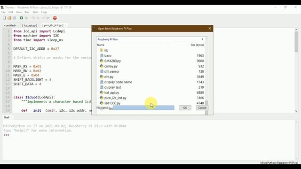Screen dimensions: 301x169
Task: Select dht.py file name in the list
Action: 109,77
